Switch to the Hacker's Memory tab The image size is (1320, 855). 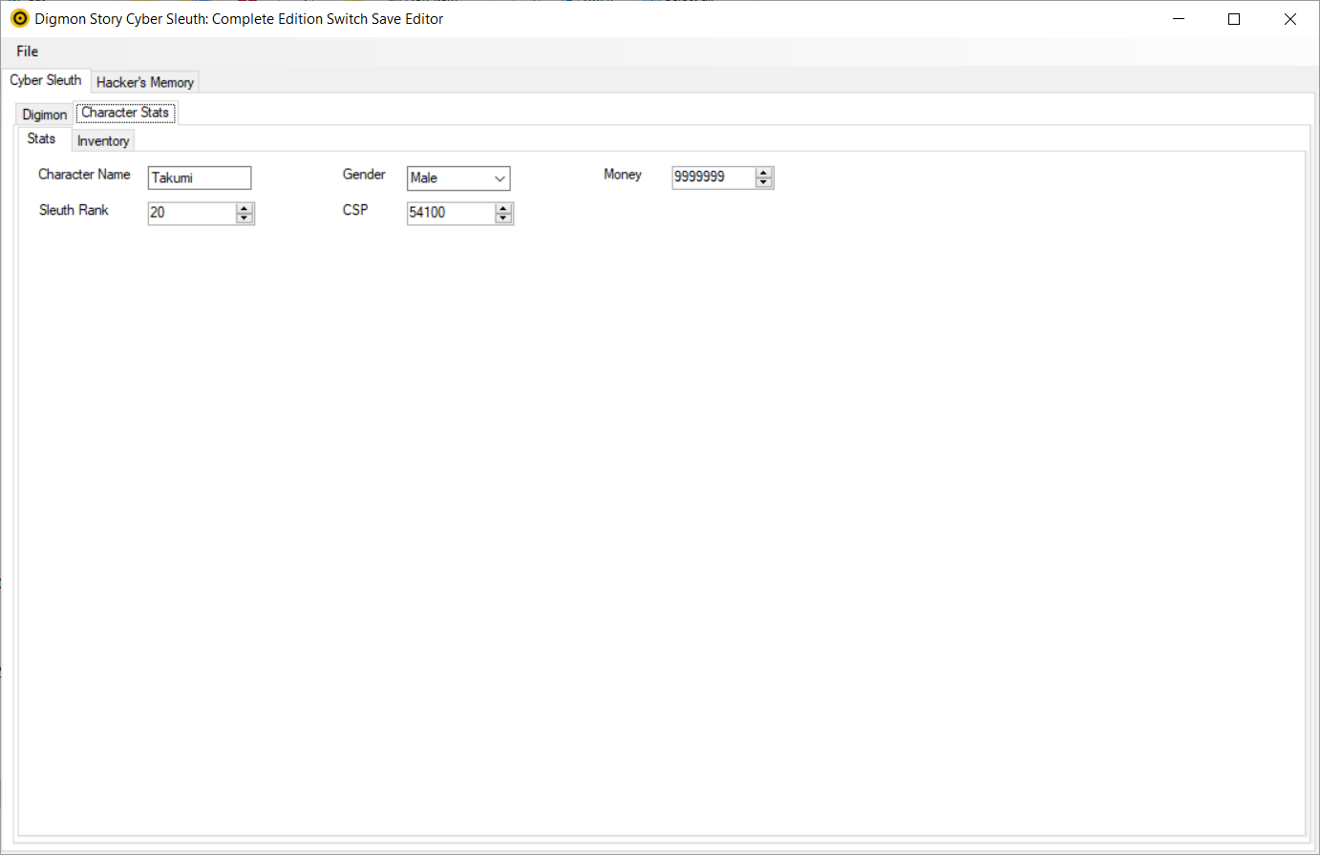[145, 82]
